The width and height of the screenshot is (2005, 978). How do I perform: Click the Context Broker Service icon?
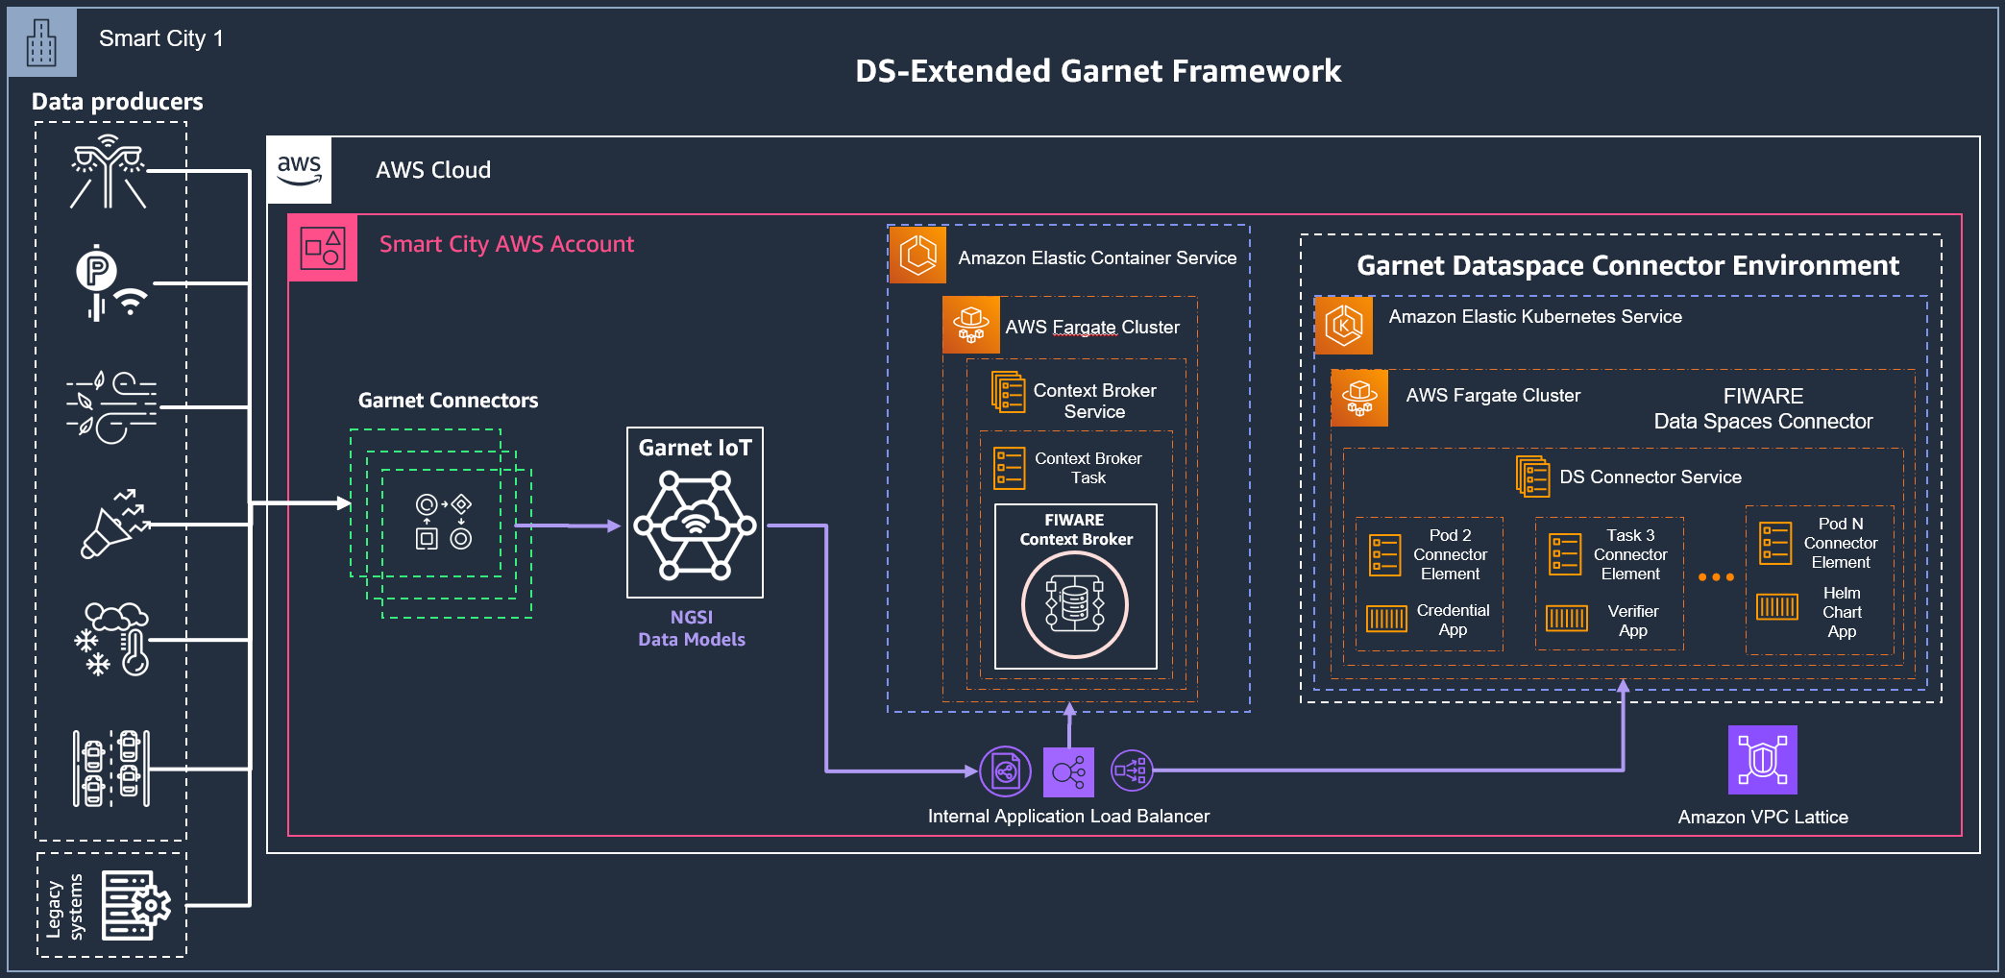coord(1008,392)
